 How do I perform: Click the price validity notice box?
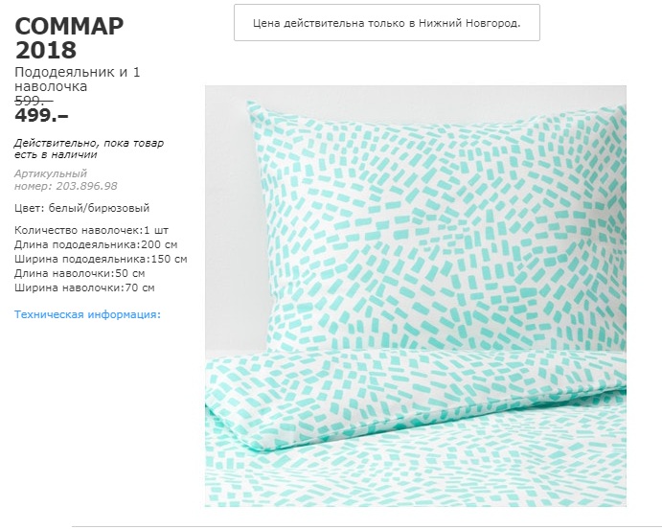387,23
